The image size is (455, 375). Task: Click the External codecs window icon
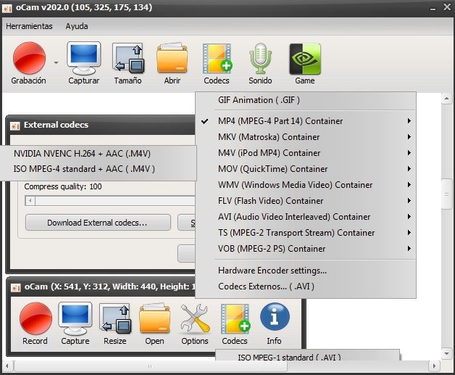point(14,125)
